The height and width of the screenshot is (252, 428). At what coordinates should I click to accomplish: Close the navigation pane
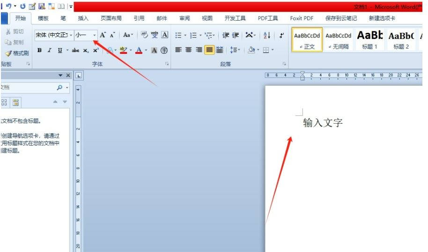coord(68,75)
